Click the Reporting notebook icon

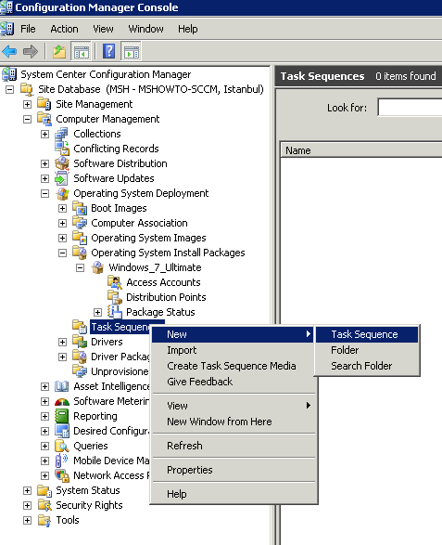pos(62,416)
